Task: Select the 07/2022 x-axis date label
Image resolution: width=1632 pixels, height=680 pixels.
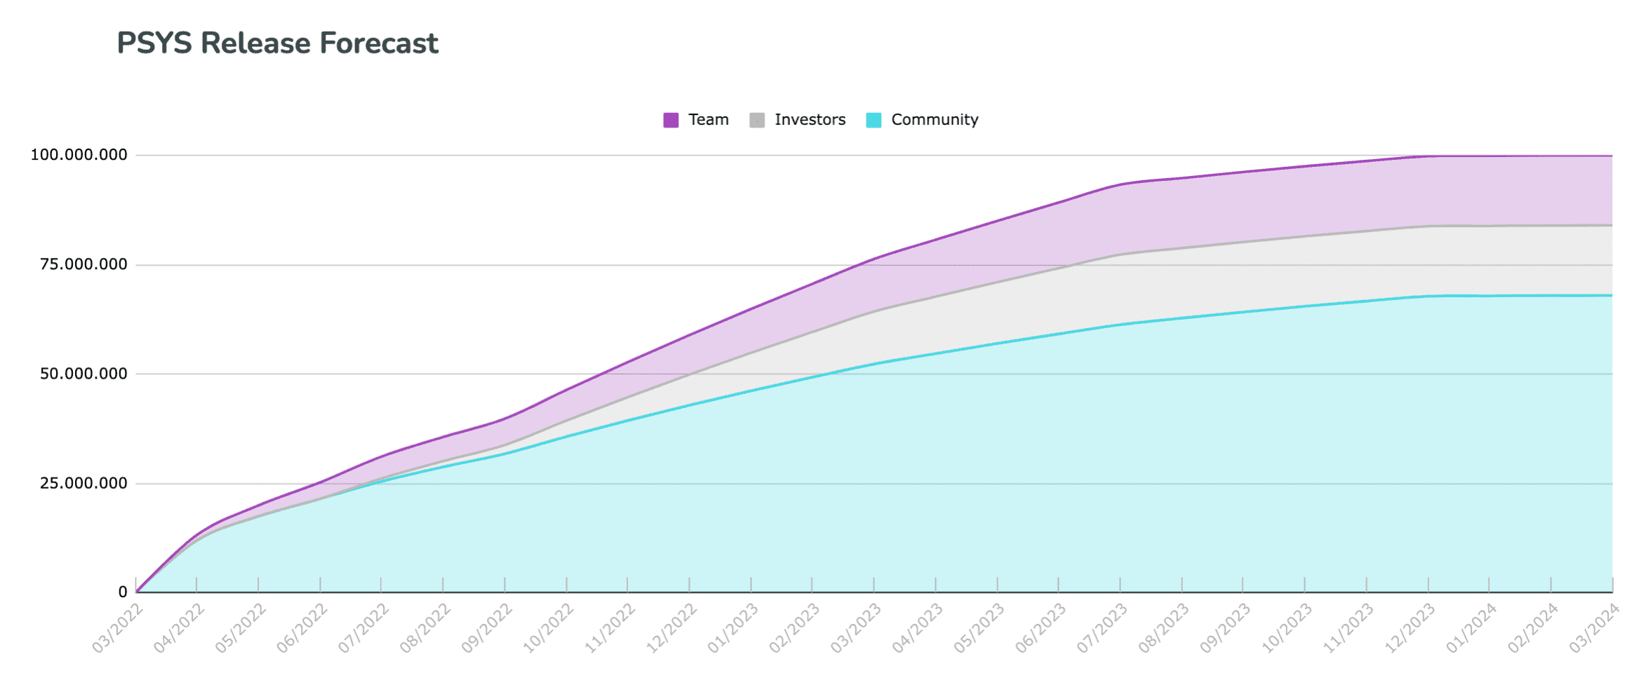Action: pos(363,628)
